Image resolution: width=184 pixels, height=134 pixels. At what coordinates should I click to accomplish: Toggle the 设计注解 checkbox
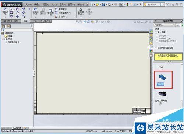tap(157, 36)
